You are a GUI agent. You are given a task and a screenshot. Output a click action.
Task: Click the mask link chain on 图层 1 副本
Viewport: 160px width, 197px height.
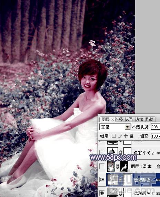tap(118, 166)
